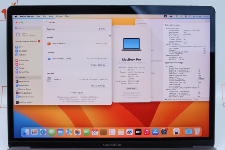The image size is (225, 150).
Task: Select Sound in the sidebar
Action: pyautogui.click(x=28, y=64)
